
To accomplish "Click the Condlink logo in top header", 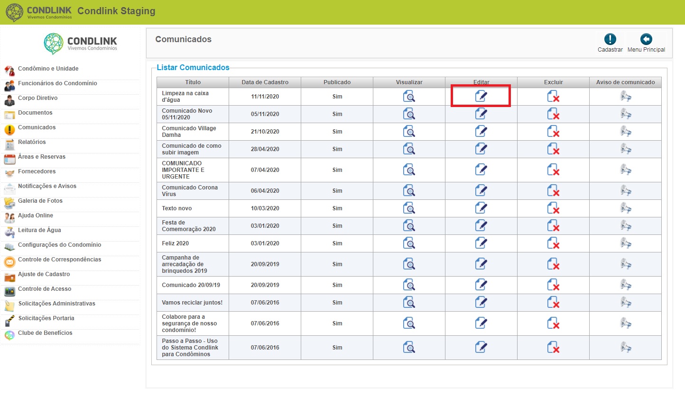I will [x=39, y=12].
